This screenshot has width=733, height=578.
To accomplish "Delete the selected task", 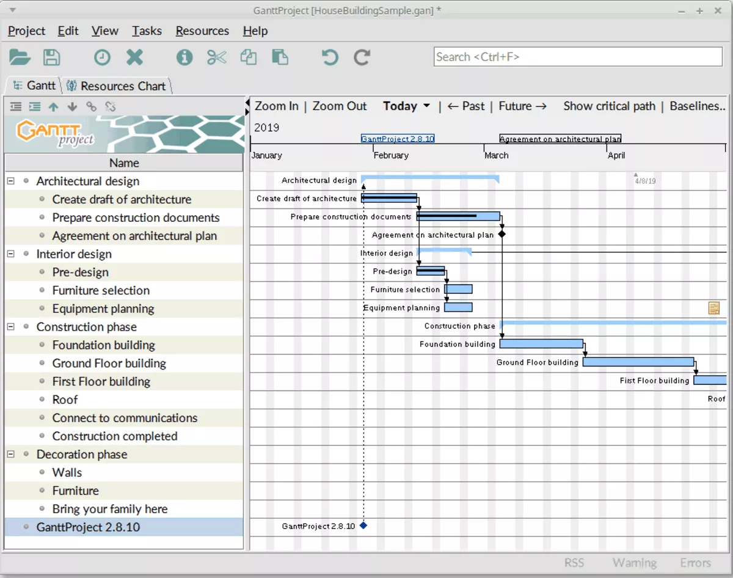I will click(x=135, y=57).
